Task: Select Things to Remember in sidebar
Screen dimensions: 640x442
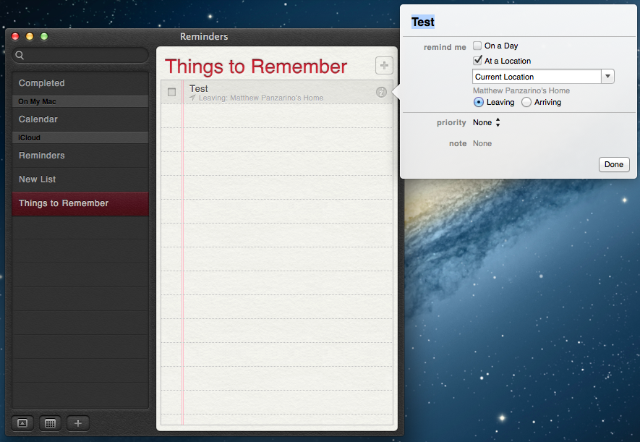Action: (80, 203)
